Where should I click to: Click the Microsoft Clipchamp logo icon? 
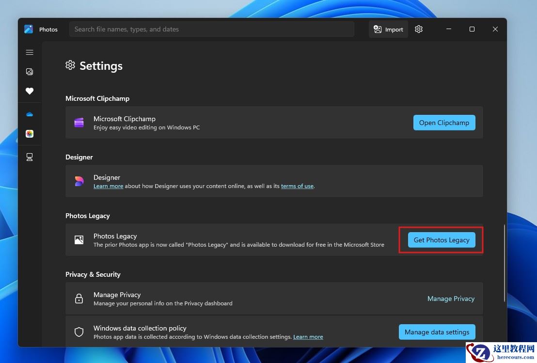pyautogui.click(x=79, y=123)
